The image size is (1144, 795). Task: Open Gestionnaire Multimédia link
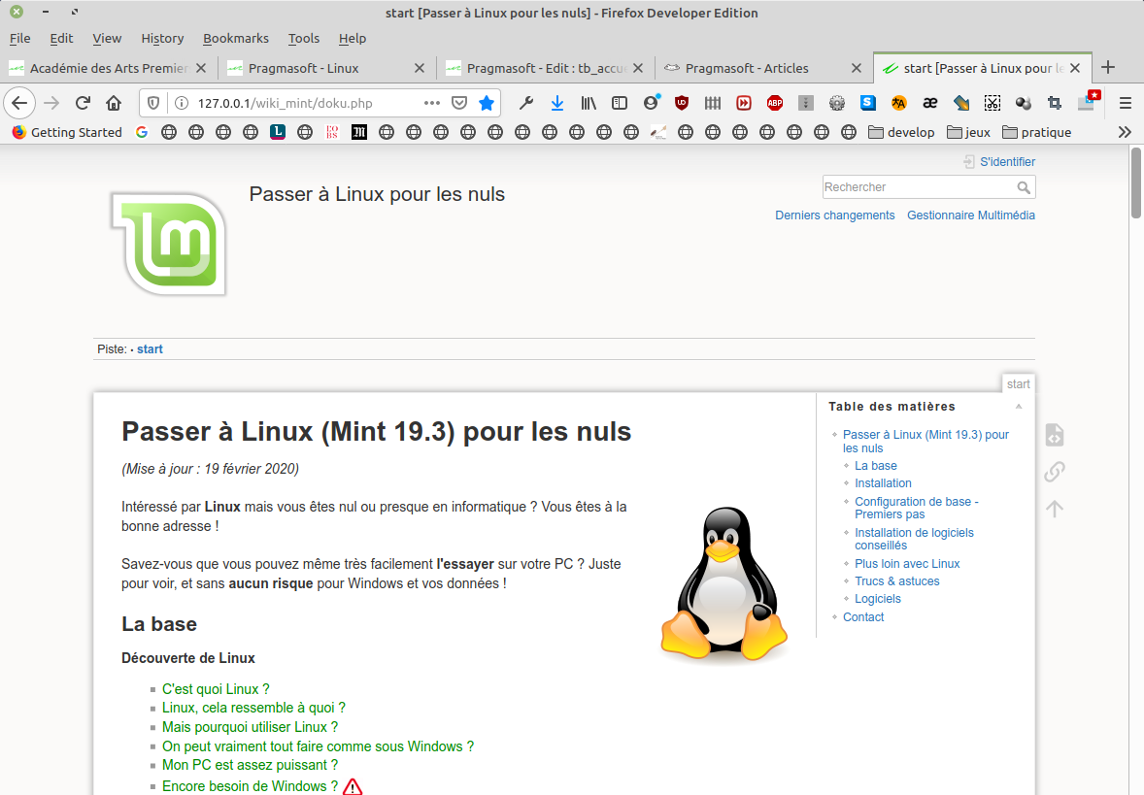point(970,215)
